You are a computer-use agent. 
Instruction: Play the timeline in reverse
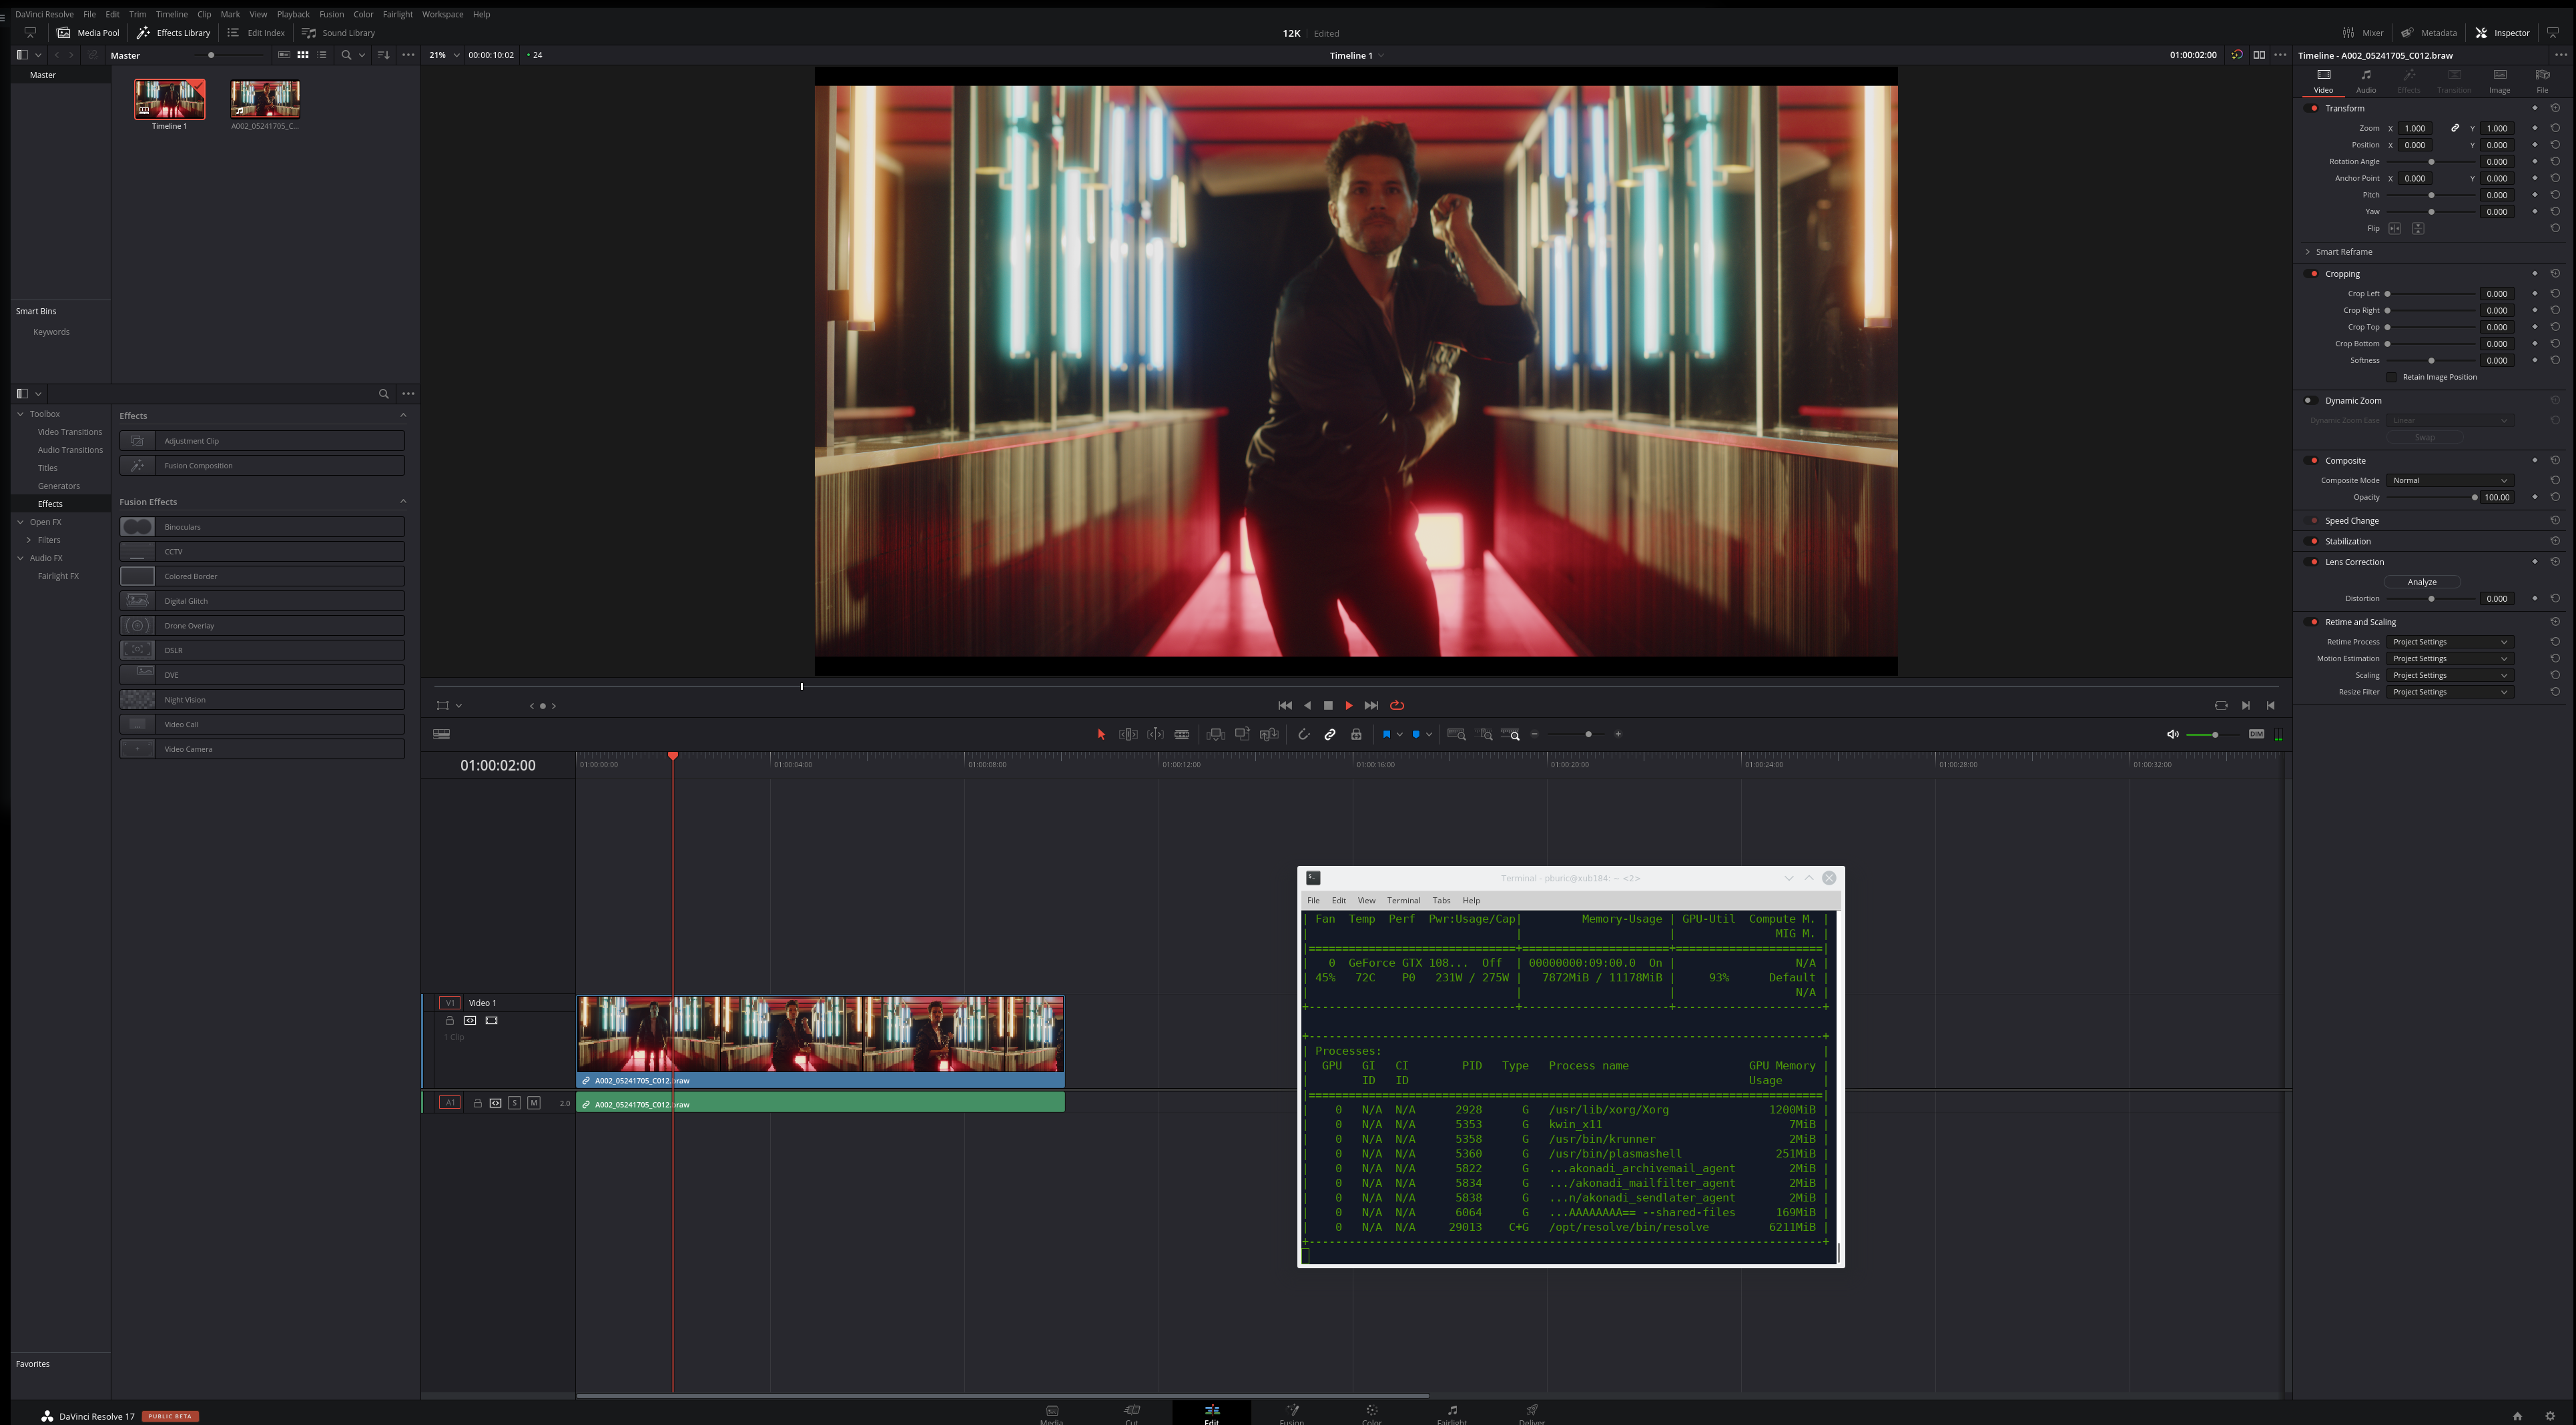click(1307, 705)
